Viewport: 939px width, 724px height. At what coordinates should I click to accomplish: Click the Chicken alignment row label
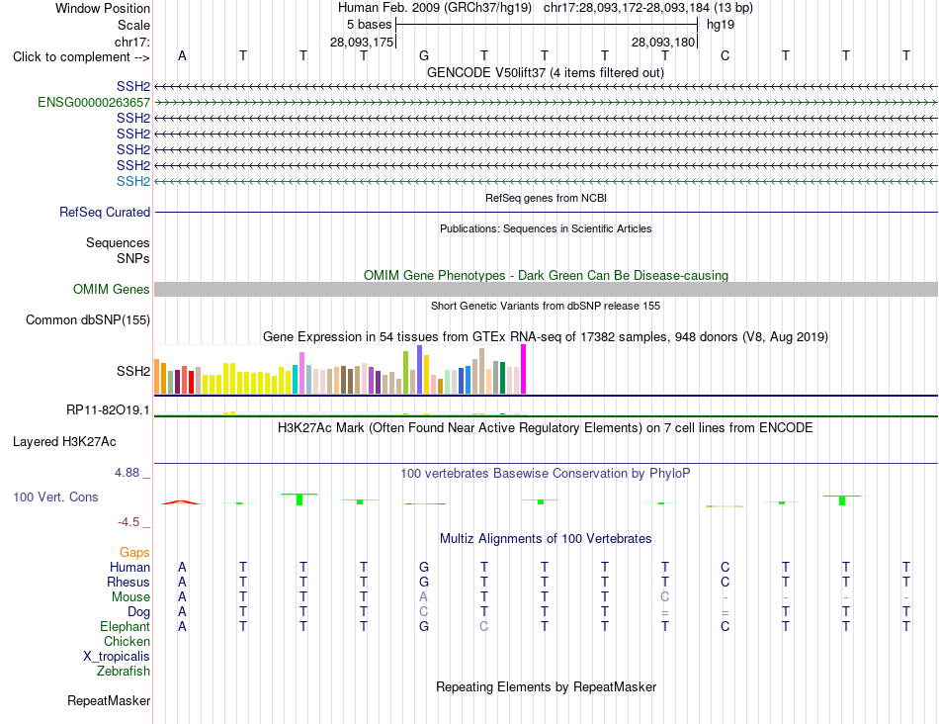(127, 641)
